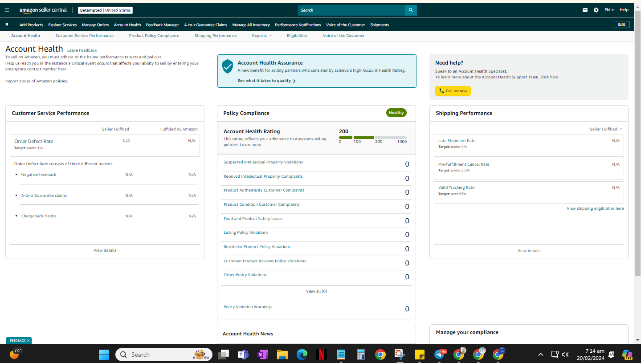This screenshot has height=363, width=641.
Task: Open Task View on the taskbar
Action: tap(224, 355)
